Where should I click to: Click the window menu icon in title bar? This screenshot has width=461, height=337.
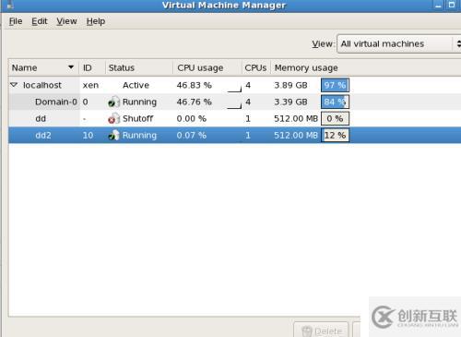[10, 5]
